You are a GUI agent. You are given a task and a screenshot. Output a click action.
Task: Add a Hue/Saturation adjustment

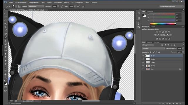click(x=155, y=35)
